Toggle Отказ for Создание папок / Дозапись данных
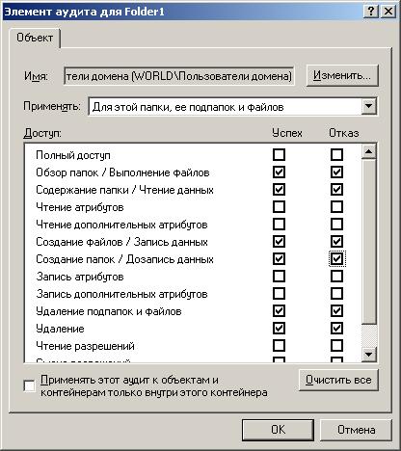 336,259
